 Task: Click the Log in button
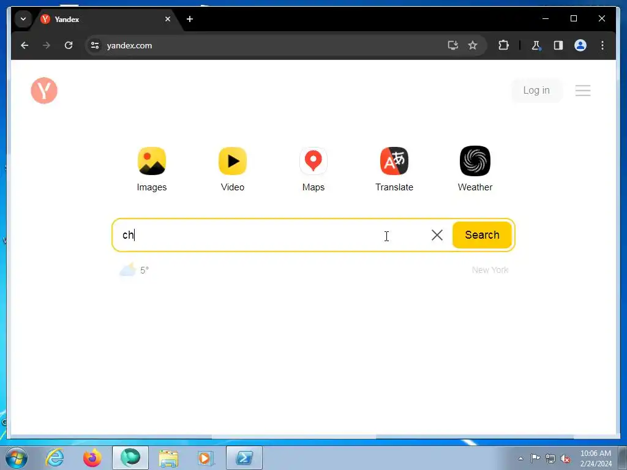click(536, 91)
